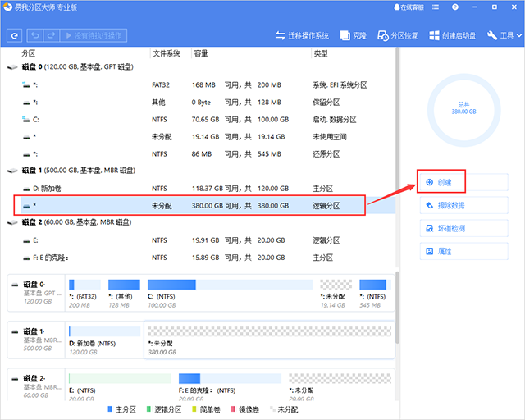Collapse the 磁盘 1 tree node
This screenshot has width=525, height=420.
(x=11, y=171)
